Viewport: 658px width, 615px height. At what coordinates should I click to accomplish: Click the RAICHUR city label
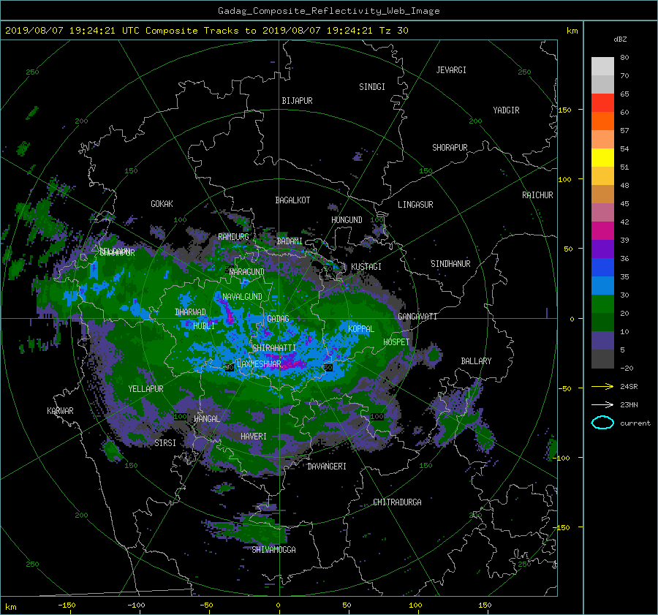coord(537,195)
